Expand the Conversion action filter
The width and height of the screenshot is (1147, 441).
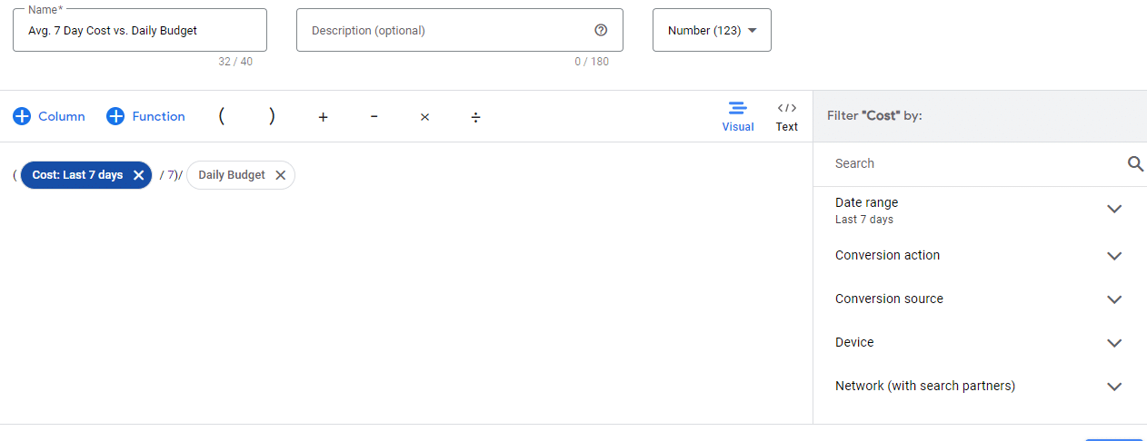point(1114,256)
